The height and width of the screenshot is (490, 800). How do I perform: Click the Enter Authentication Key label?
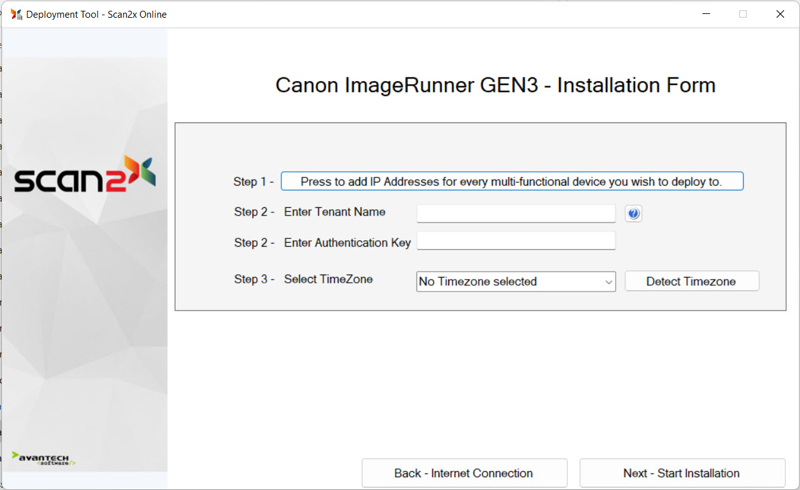pyautogui.click(x=347, y=243)
